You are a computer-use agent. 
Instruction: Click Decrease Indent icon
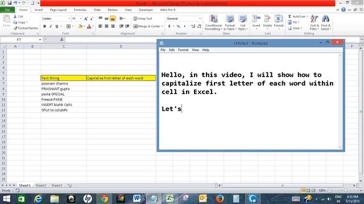[121, 27]
